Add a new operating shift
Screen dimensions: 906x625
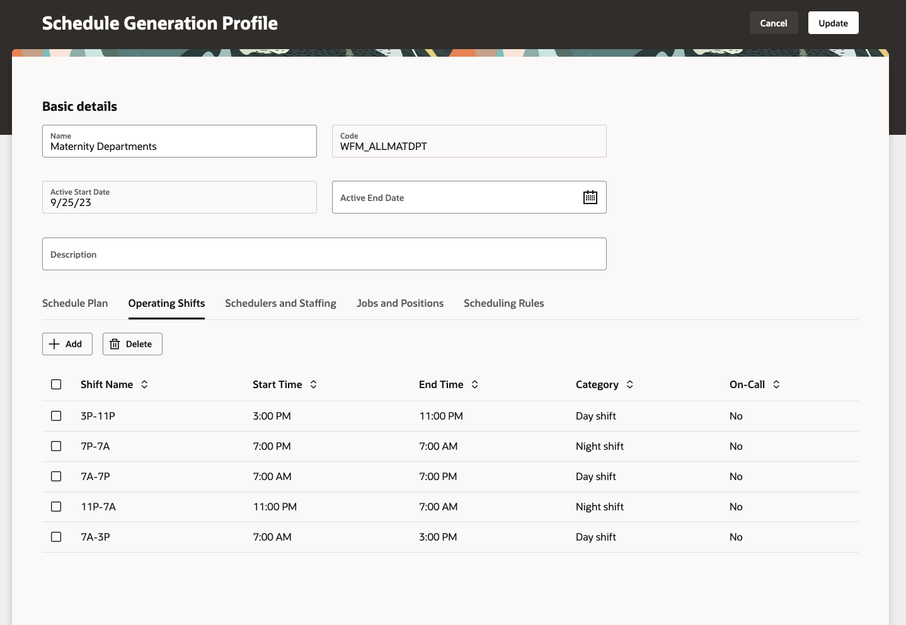click(67, 344)
